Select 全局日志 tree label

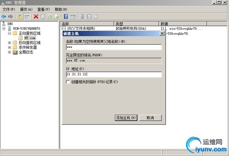coord(26,52)
